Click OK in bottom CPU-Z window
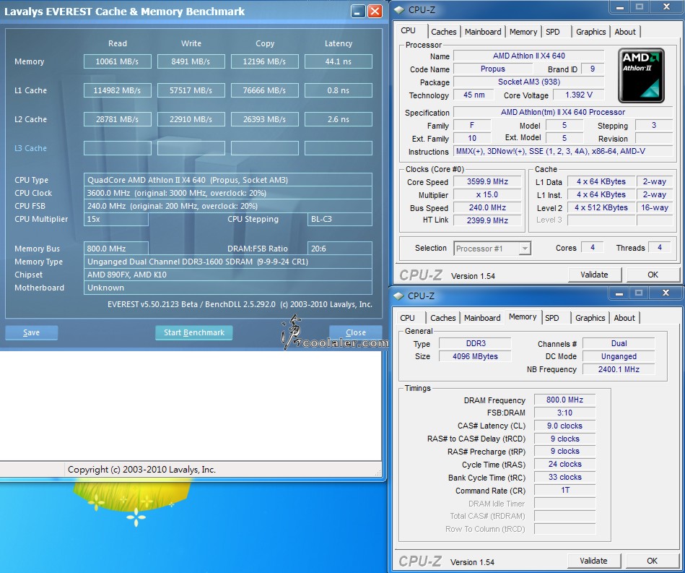685x573 pixels. (x=652, y=561)
